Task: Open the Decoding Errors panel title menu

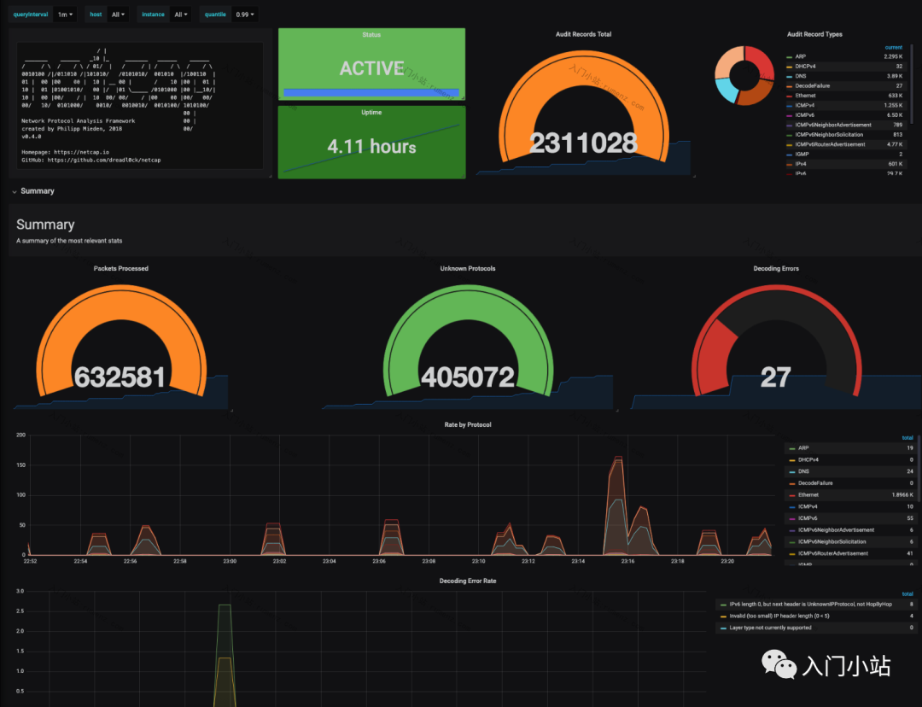Action: 775,268
